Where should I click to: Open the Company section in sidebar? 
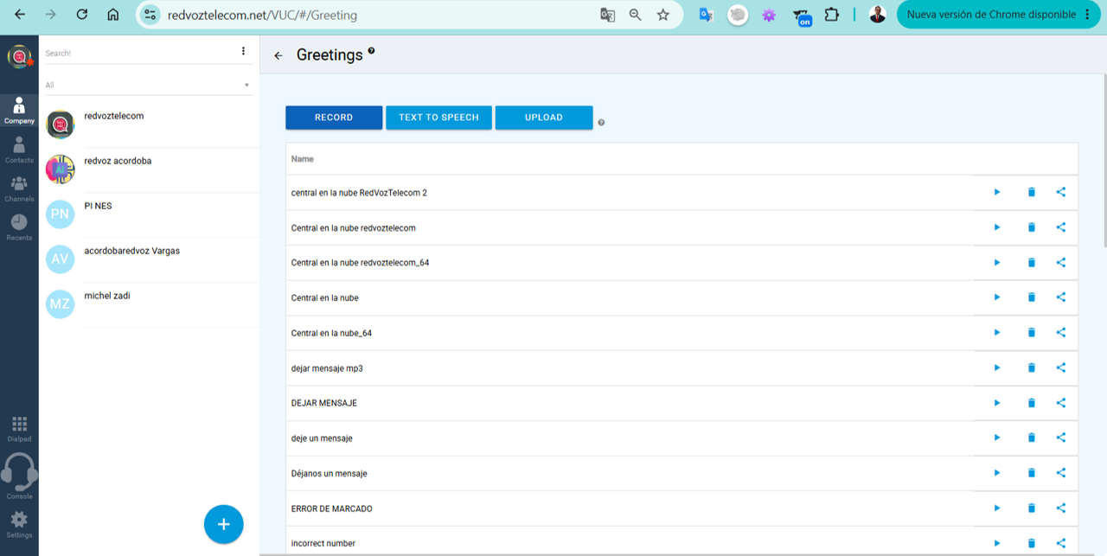click(x=19, y=110)
